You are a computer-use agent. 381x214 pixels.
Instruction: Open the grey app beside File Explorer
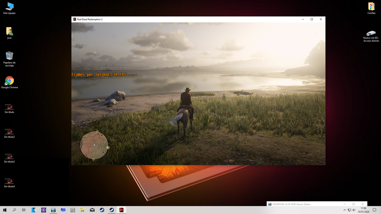(x=73, y=210)
